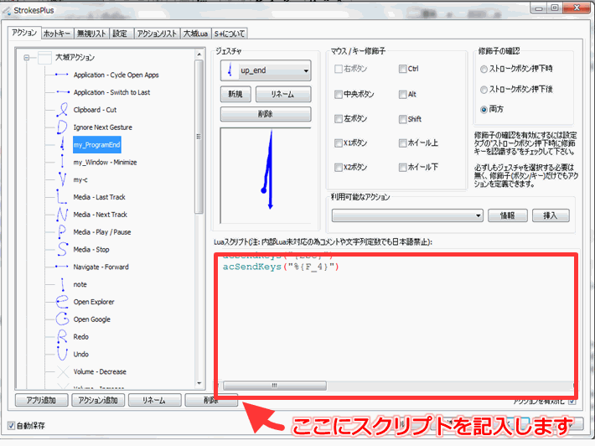Toggle the 中央ボタン checkbox

click(x=339, y=94)
